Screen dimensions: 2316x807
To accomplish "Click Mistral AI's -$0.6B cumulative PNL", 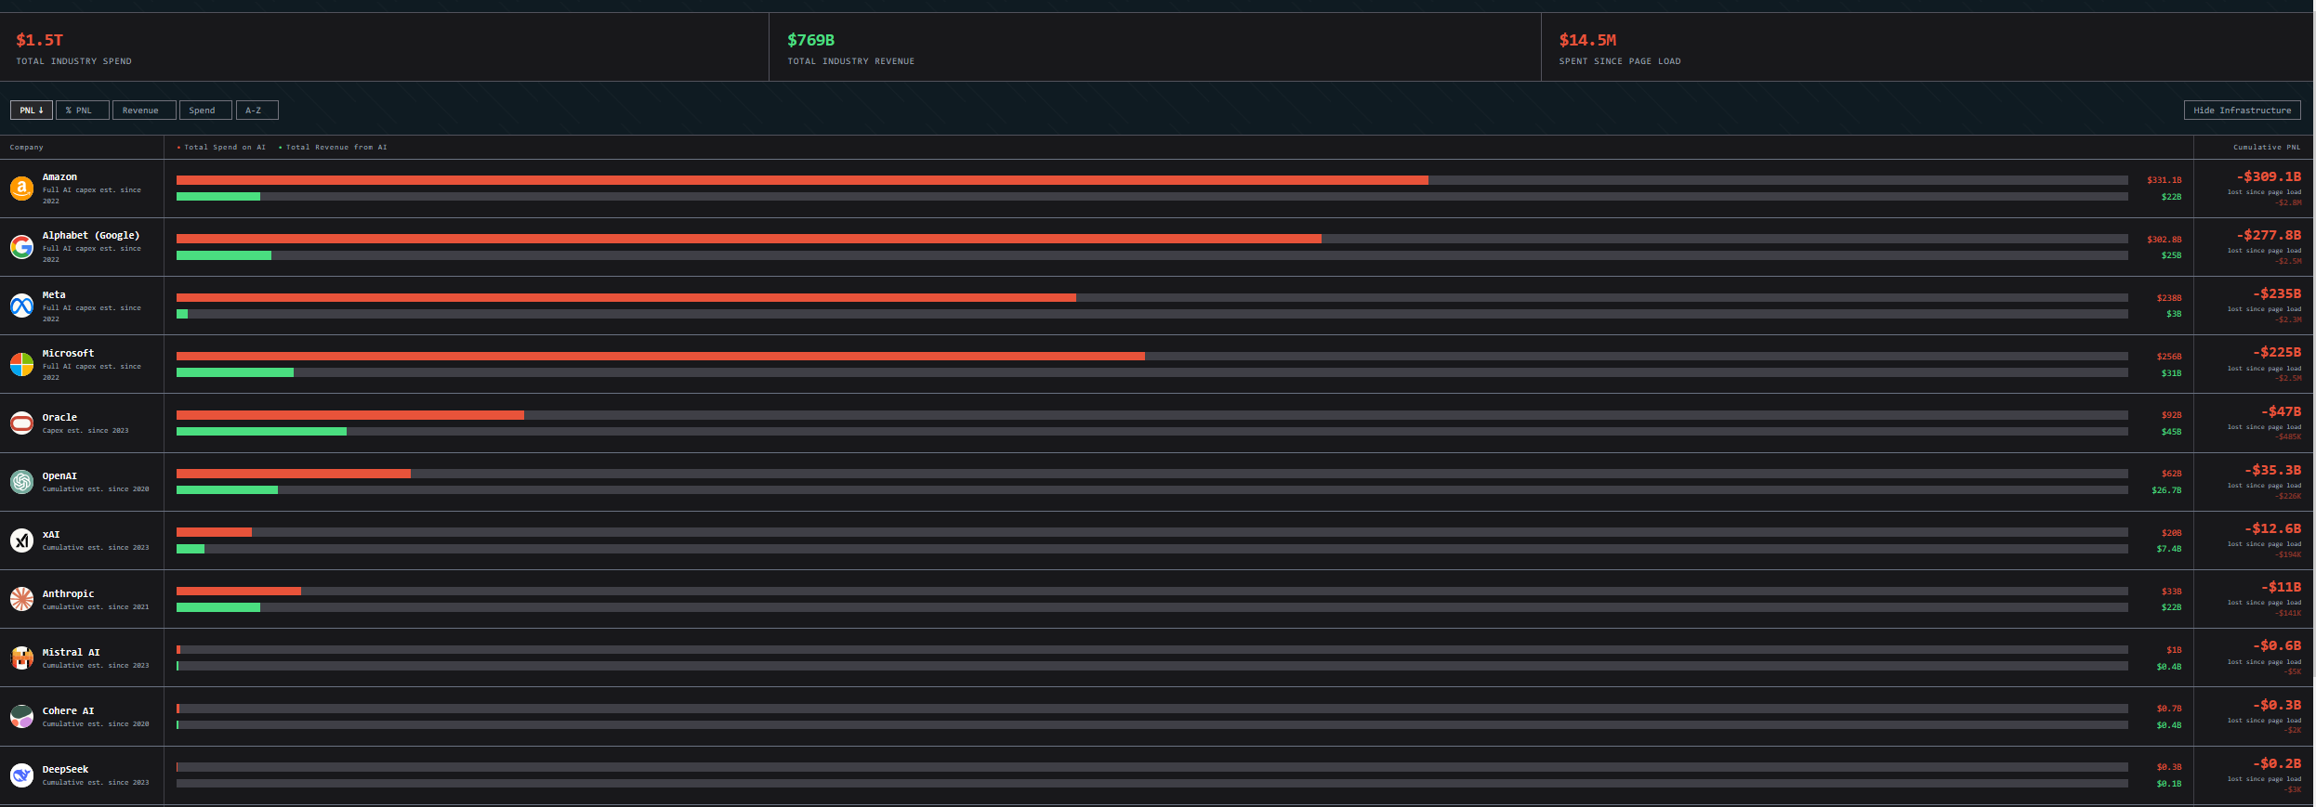I will click(2277, 645).
